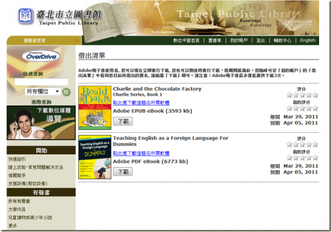
Task: Click the Taipei Public Library logo icon
Action: (25, 16)
